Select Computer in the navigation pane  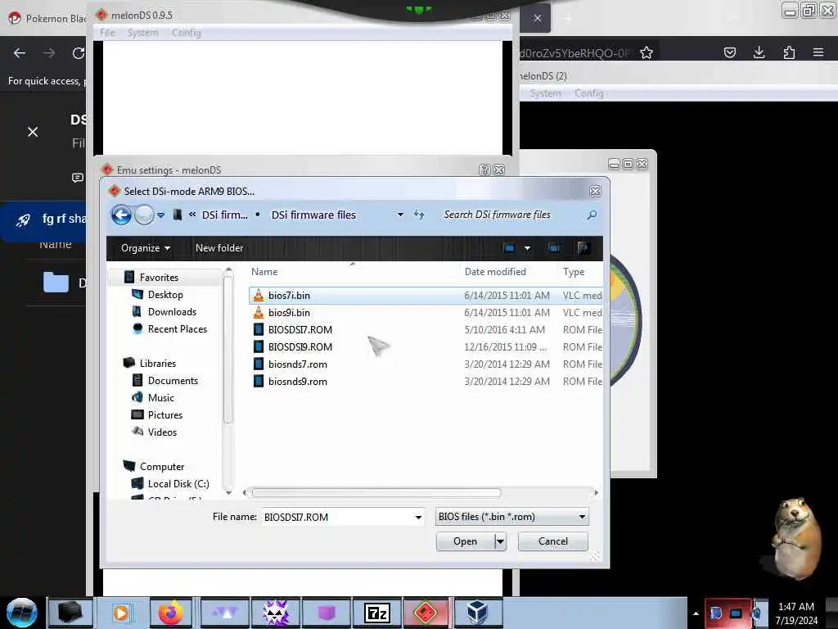[x=162, y=466]
